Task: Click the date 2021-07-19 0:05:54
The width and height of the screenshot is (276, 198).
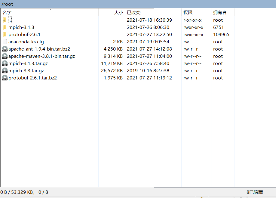Action: pyautogui.click(x=148, y=42)
